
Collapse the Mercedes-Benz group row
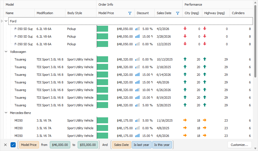point(6,113)
